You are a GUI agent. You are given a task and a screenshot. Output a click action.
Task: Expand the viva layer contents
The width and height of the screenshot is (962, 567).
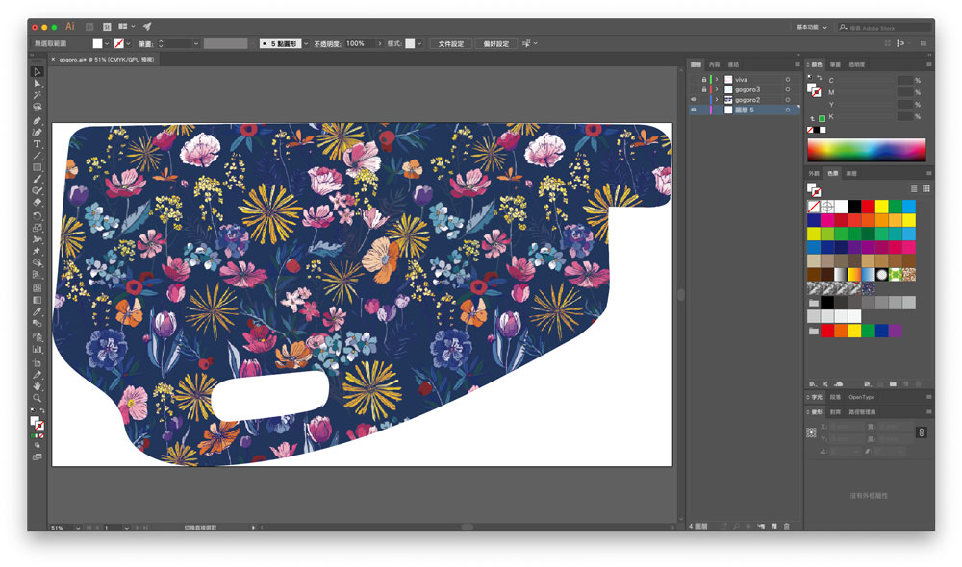717,79
